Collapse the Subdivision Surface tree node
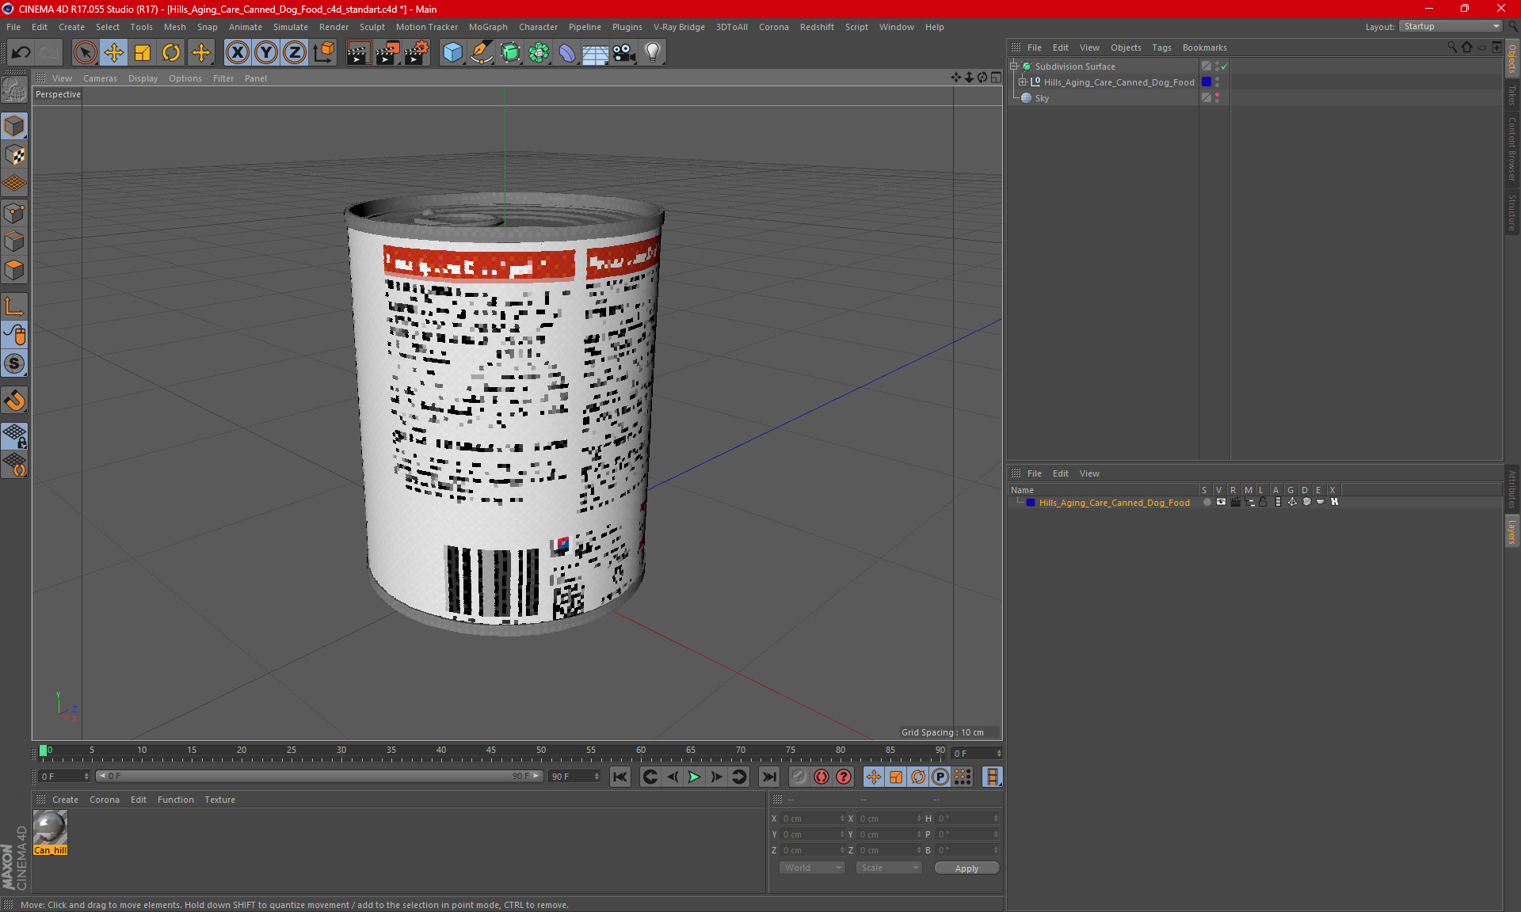Screen dimensions: 1521x912 click(1014, 66)
